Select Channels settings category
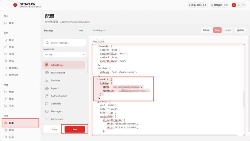Image resolution: width=250 pixels, height=141 pixels. click(64, 103)
